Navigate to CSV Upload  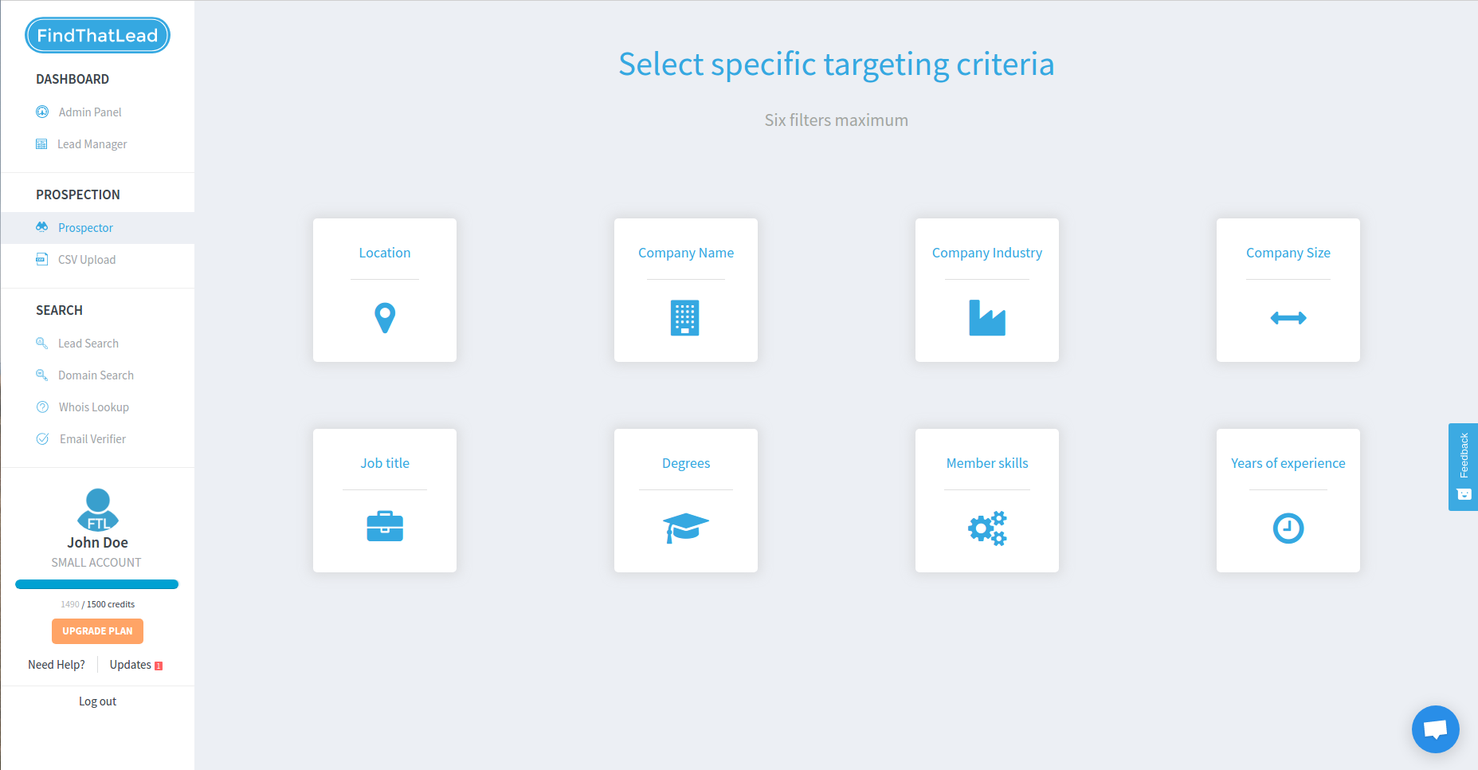86,260
